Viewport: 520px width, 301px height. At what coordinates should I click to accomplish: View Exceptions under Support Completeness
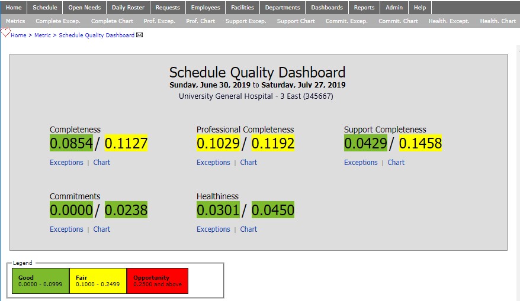[x=361, y=163]
